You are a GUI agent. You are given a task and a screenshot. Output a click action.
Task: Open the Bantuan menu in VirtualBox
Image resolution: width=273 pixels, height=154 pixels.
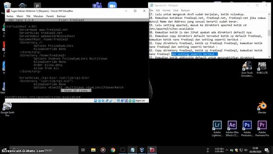[x=61, y=16]
